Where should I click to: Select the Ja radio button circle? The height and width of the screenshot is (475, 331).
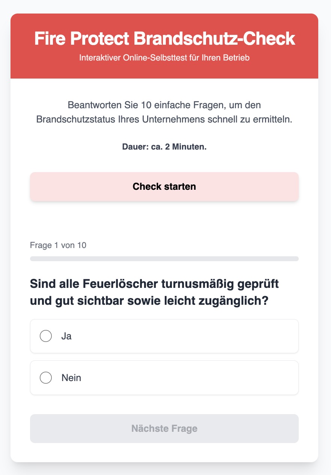pyautogui.click(x=46, y=336)
